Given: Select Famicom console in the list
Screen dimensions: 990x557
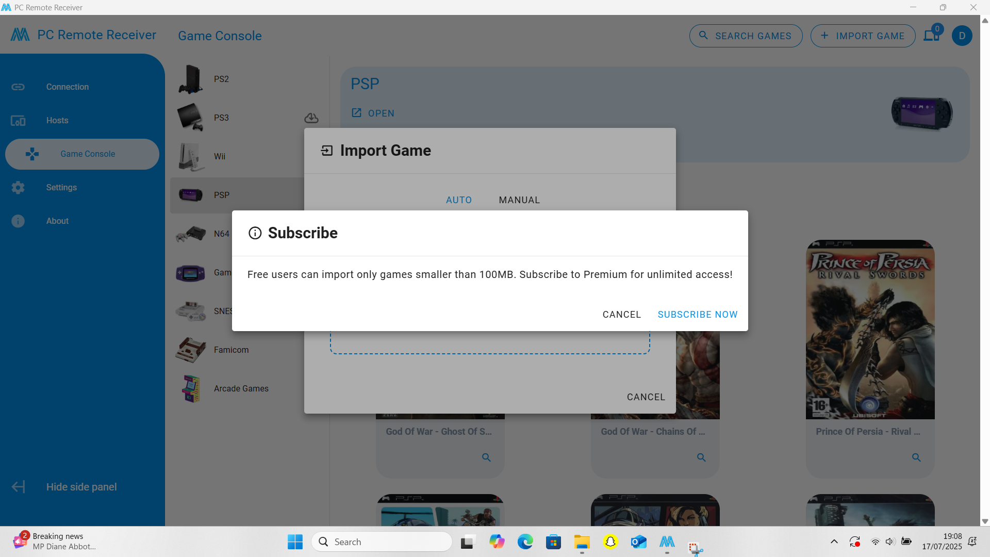Looking at the screenshot, I should 231,350.
